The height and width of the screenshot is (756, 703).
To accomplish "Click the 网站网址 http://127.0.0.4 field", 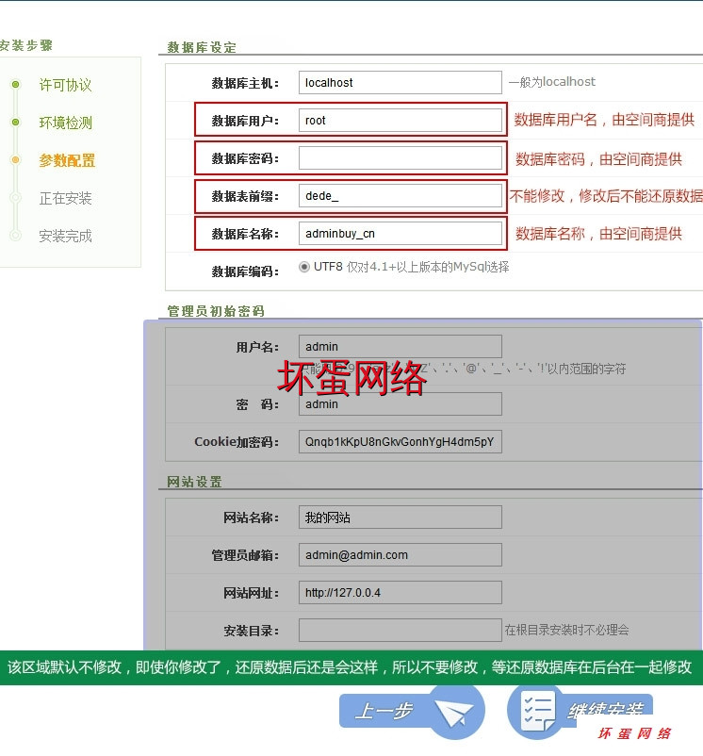I will [x=400, y=593].
